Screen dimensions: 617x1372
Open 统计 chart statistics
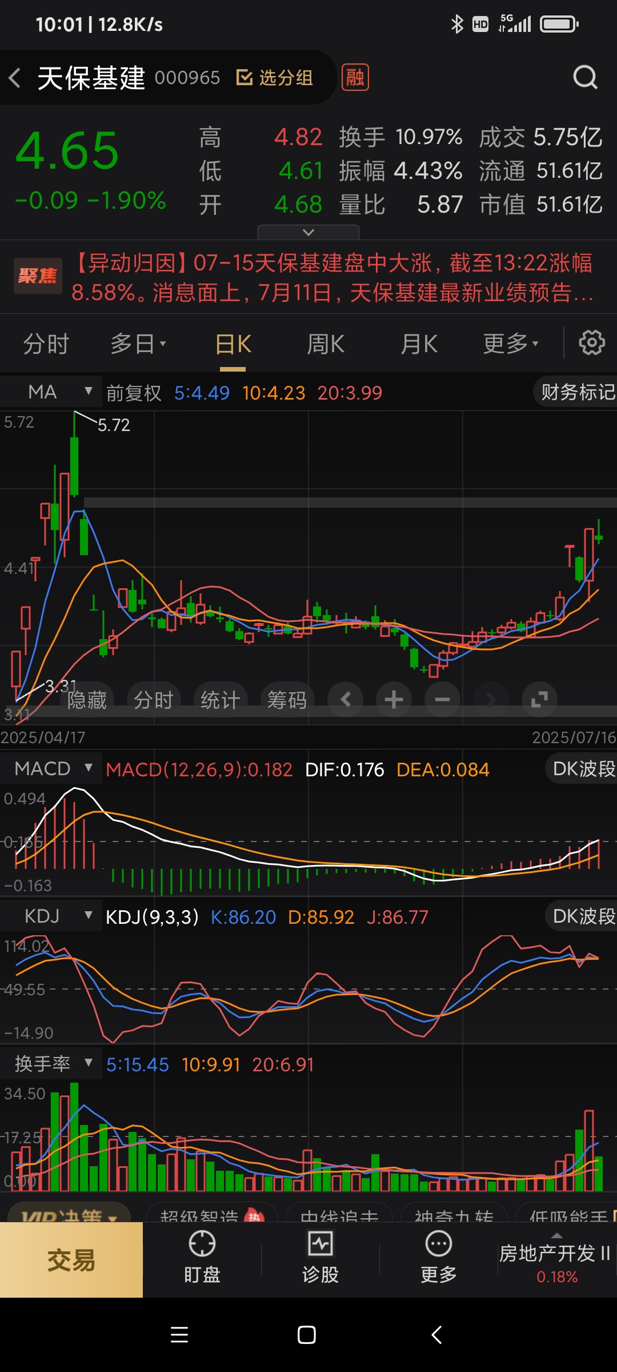(220, 700)
